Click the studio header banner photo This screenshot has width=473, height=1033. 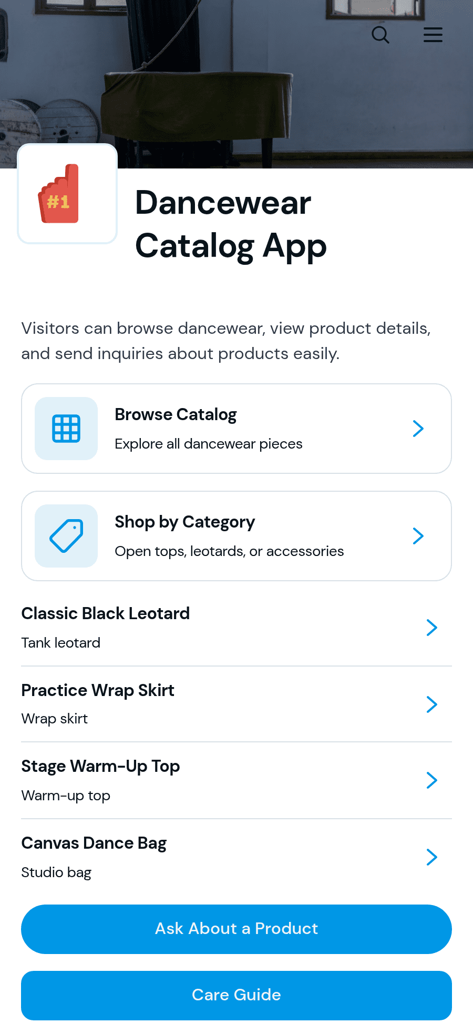pyautogui.click(x=236, y=84)
